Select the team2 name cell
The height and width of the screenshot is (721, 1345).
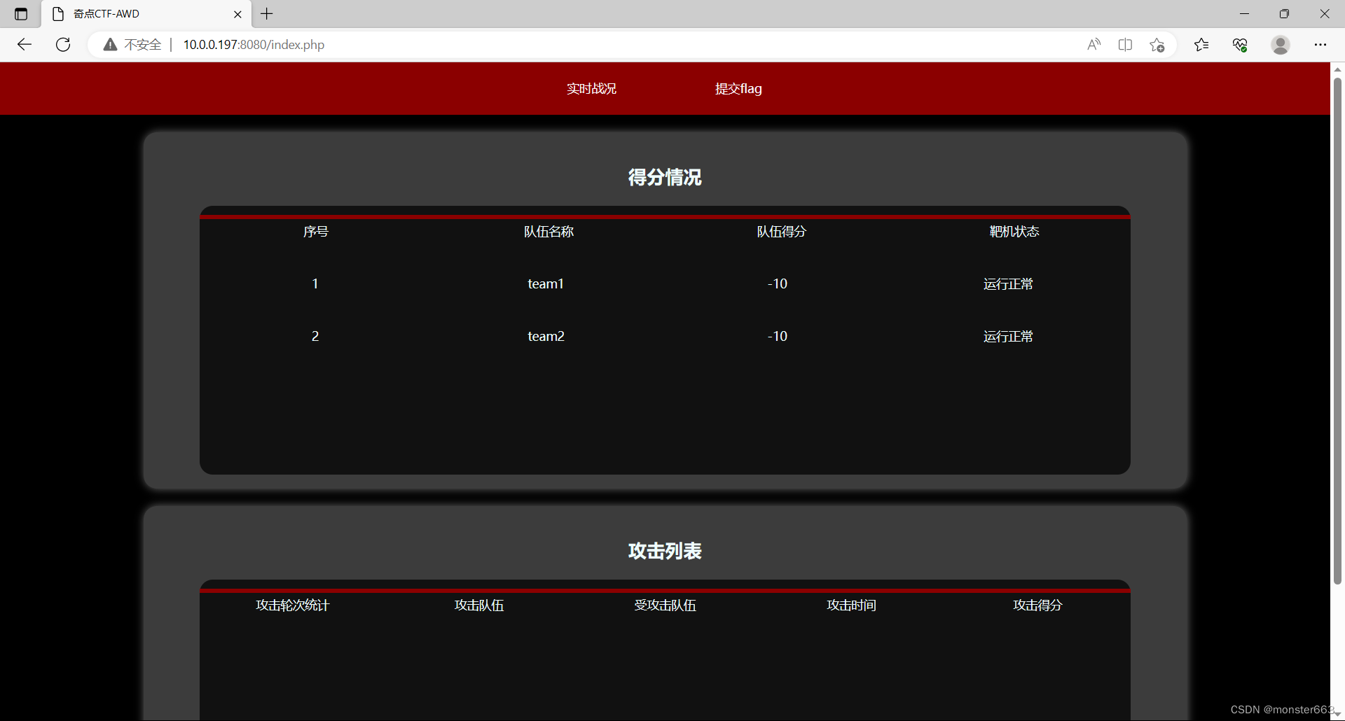pyautogui.click(x=546, y=336)
